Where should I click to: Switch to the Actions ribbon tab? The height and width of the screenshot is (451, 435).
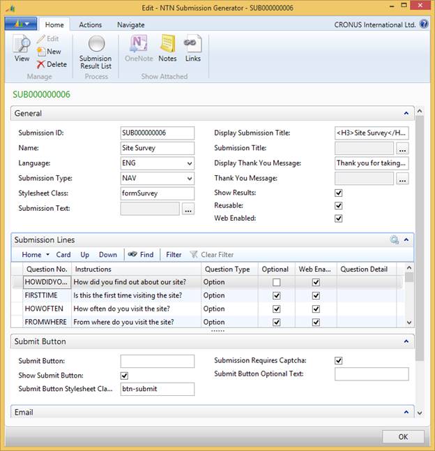(90, 24)
